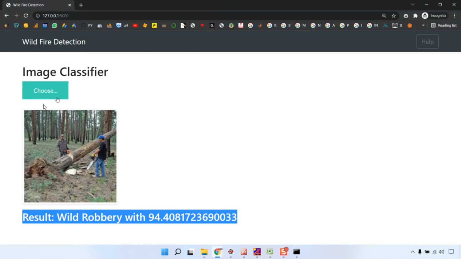Show hidden system tray icons
This screenshot has width=461, height=259.
412,252
